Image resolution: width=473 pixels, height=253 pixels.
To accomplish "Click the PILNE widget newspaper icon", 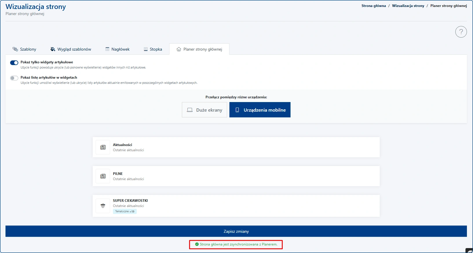I will click(x=103, y=176).
